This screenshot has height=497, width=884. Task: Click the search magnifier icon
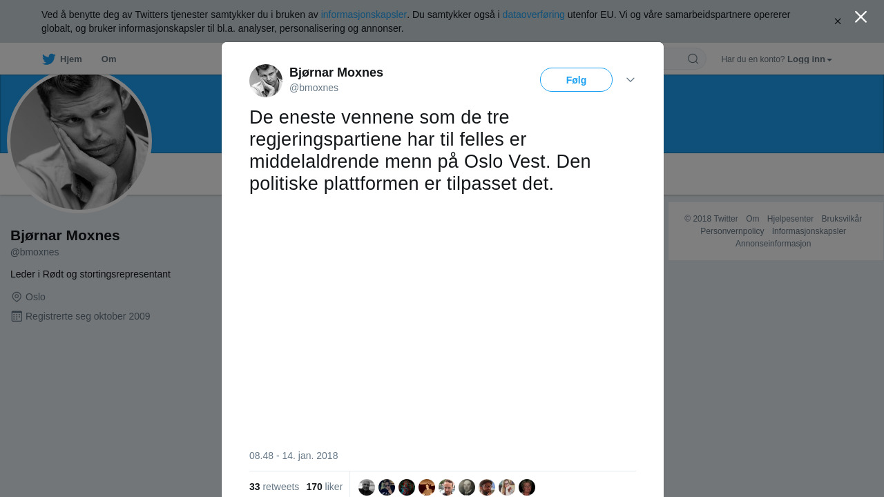coord(693,59)
